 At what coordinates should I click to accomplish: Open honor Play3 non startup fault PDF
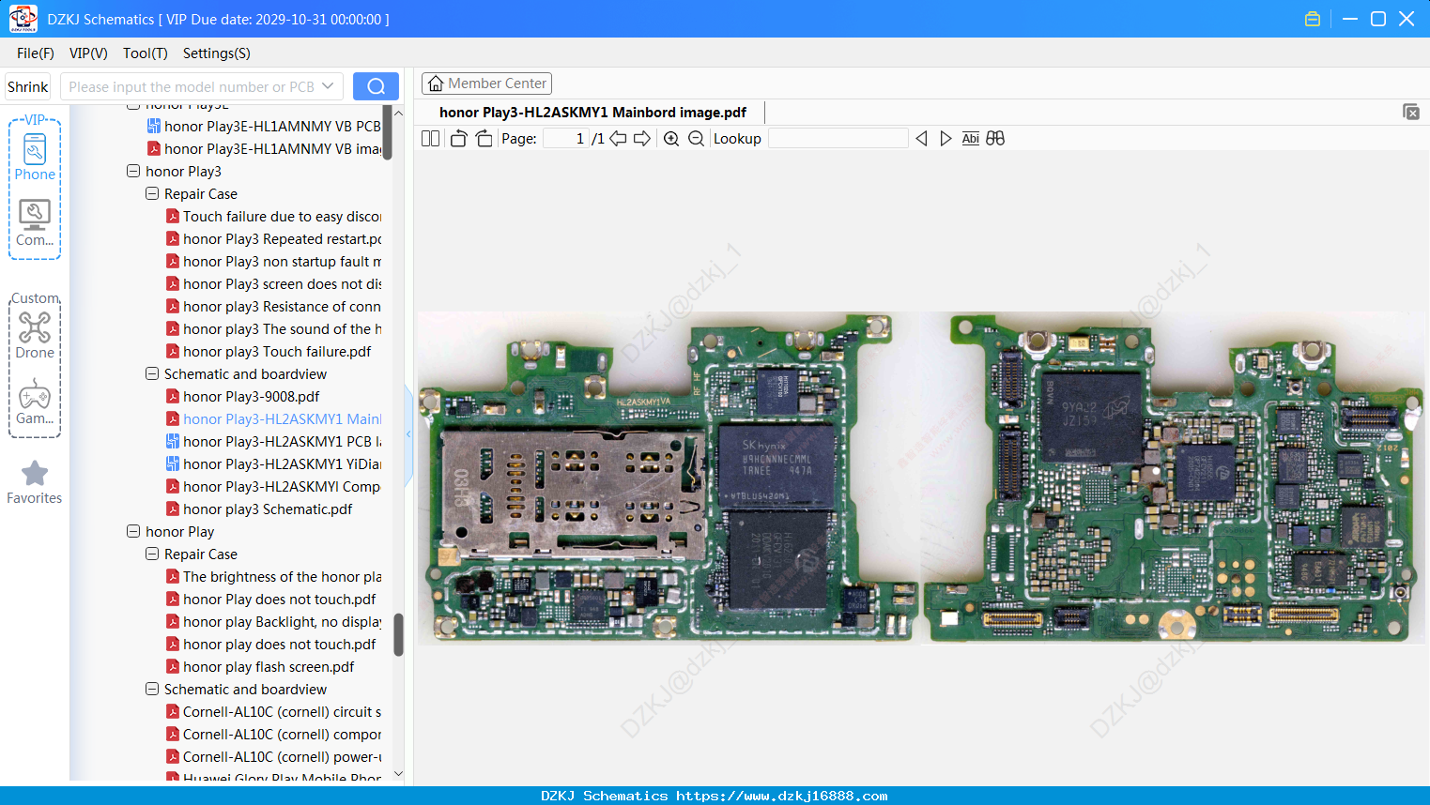pos(273,262)
